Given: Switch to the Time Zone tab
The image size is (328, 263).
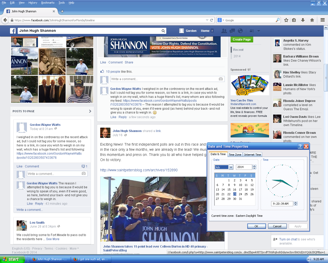Looking at the screenshot, I should [235, 155].
